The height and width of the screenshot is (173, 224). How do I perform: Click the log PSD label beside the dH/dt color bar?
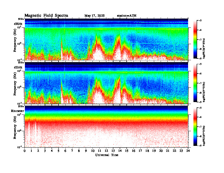(x=204, y=48)
